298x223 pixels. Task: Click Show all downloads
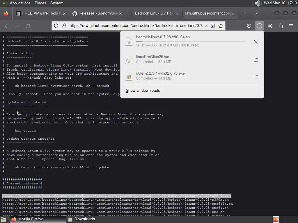tap(143, 91)
